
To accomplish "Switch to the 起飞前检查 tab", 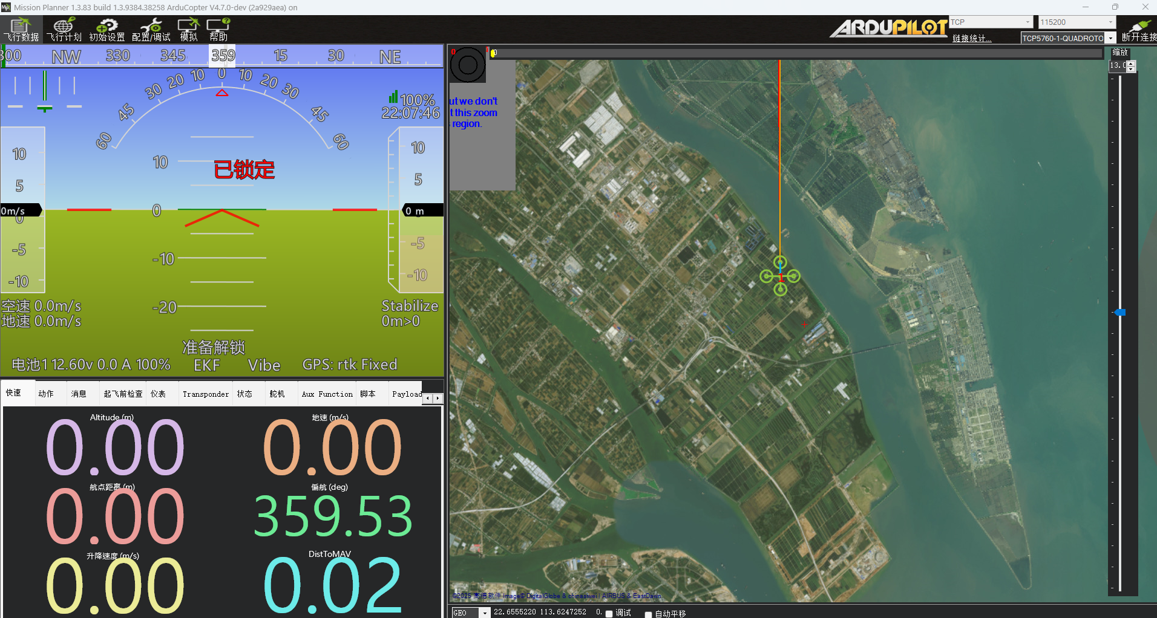I will pyautogui.click(x=123, y=394).
